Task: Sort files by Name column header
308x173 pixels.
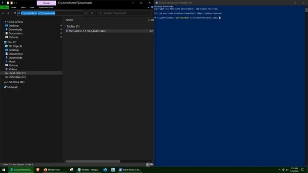Action: pos(69,20)
